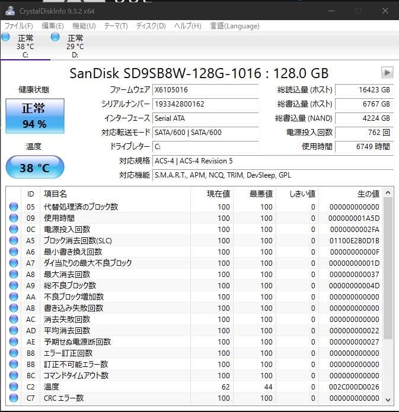Click status orb for attribute 0C
This screenshot has height=412, width=399.
14,229
